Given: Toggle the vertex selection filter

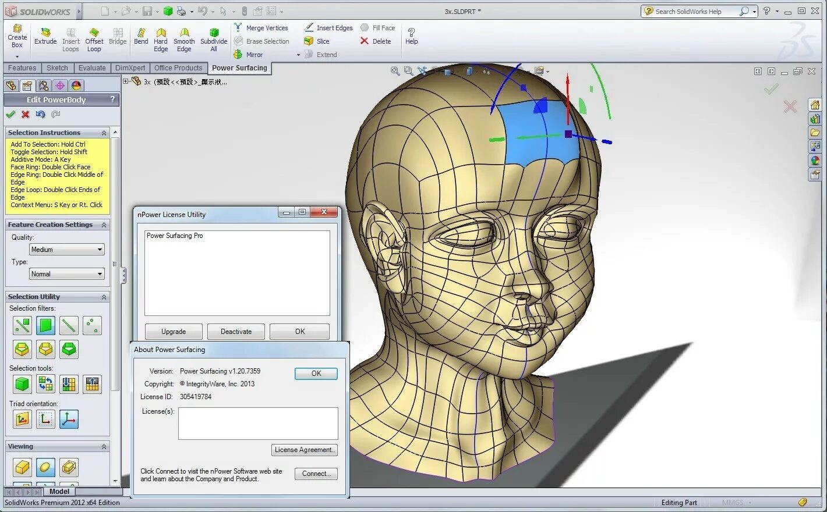Looking at the screenshot, I should (92, 326).
